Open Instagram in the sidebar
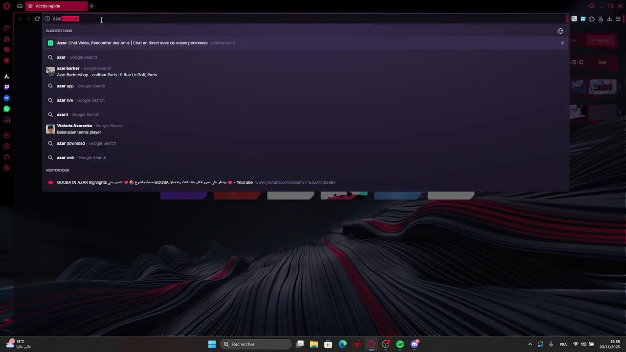This screenshot has height=352, width=626. (x=7, y=120)
